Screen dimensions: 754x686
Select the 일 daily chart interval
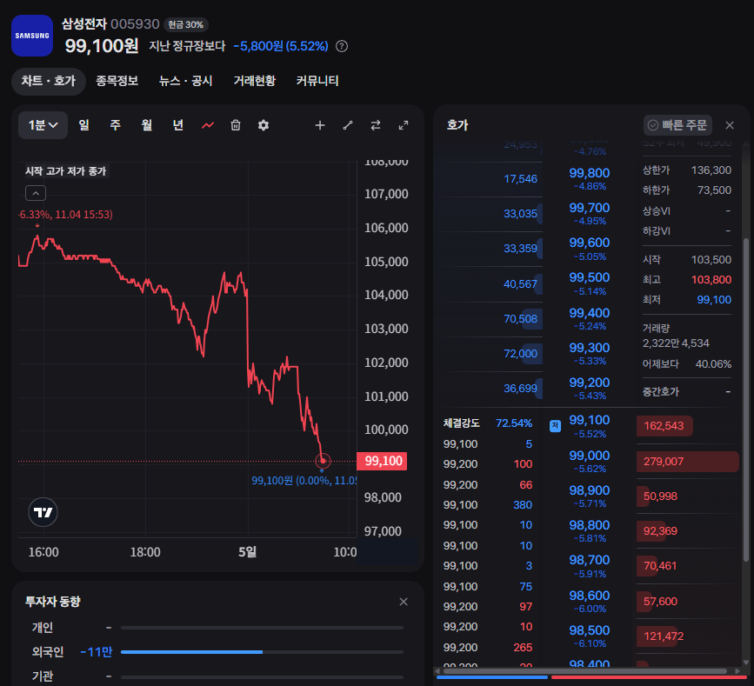(x=83, y=125)
